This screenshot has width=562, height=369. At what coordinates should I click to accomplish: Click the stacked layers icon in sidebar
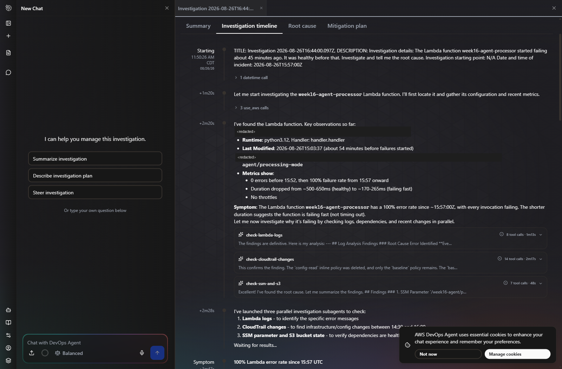8,361
